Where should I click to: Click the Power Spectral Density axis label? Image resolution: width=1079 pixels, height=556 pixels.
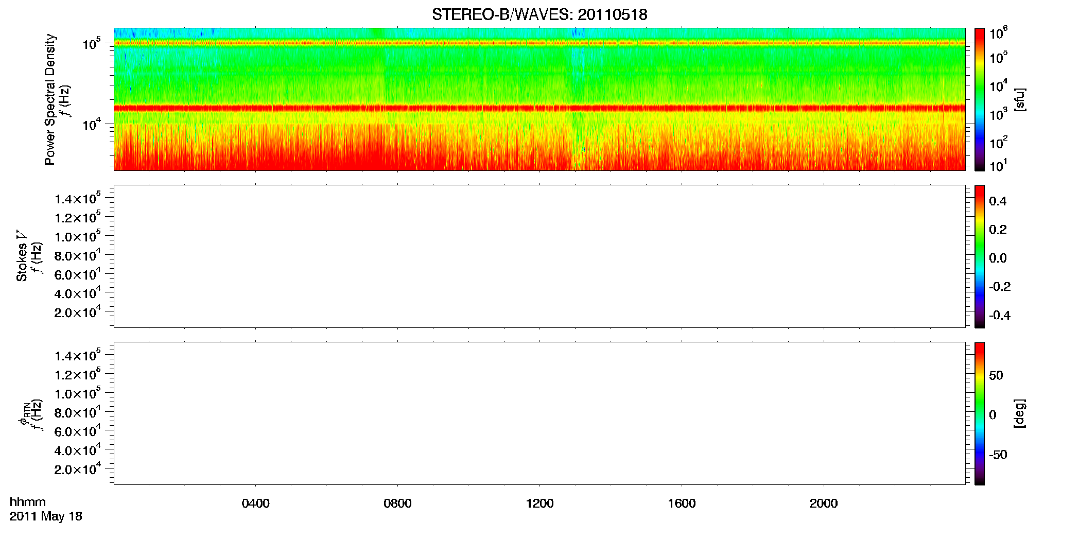coord(50,99)
